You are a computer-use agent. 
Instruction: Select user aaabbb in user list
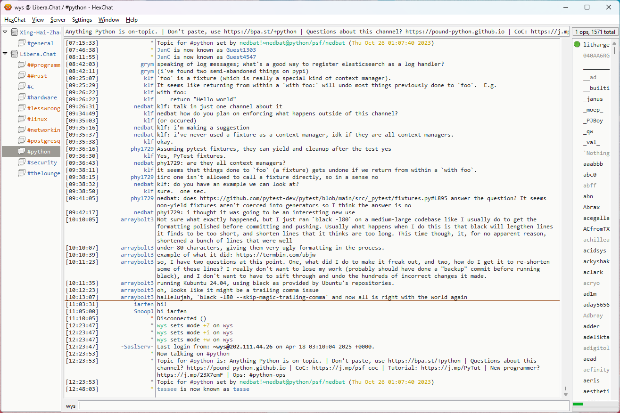tap(593, 164)
